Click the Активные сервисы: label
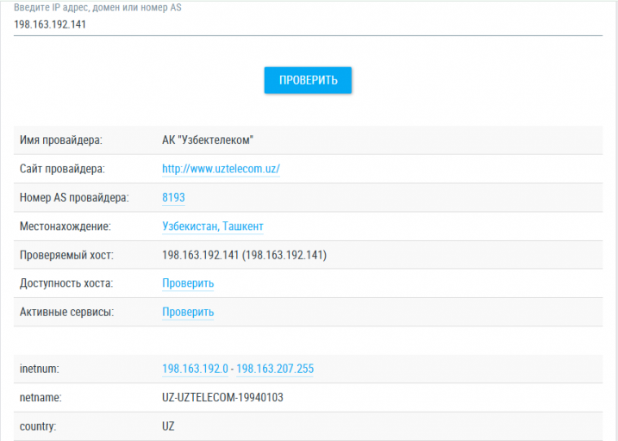 tap(67, 313)
